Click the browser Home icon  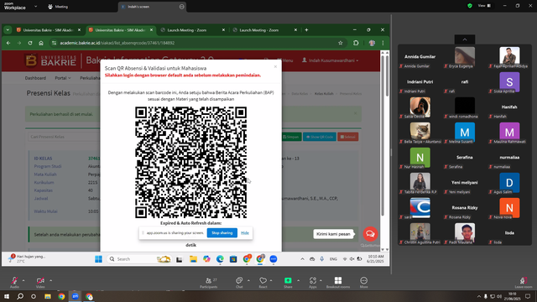(x=41, y=43)
